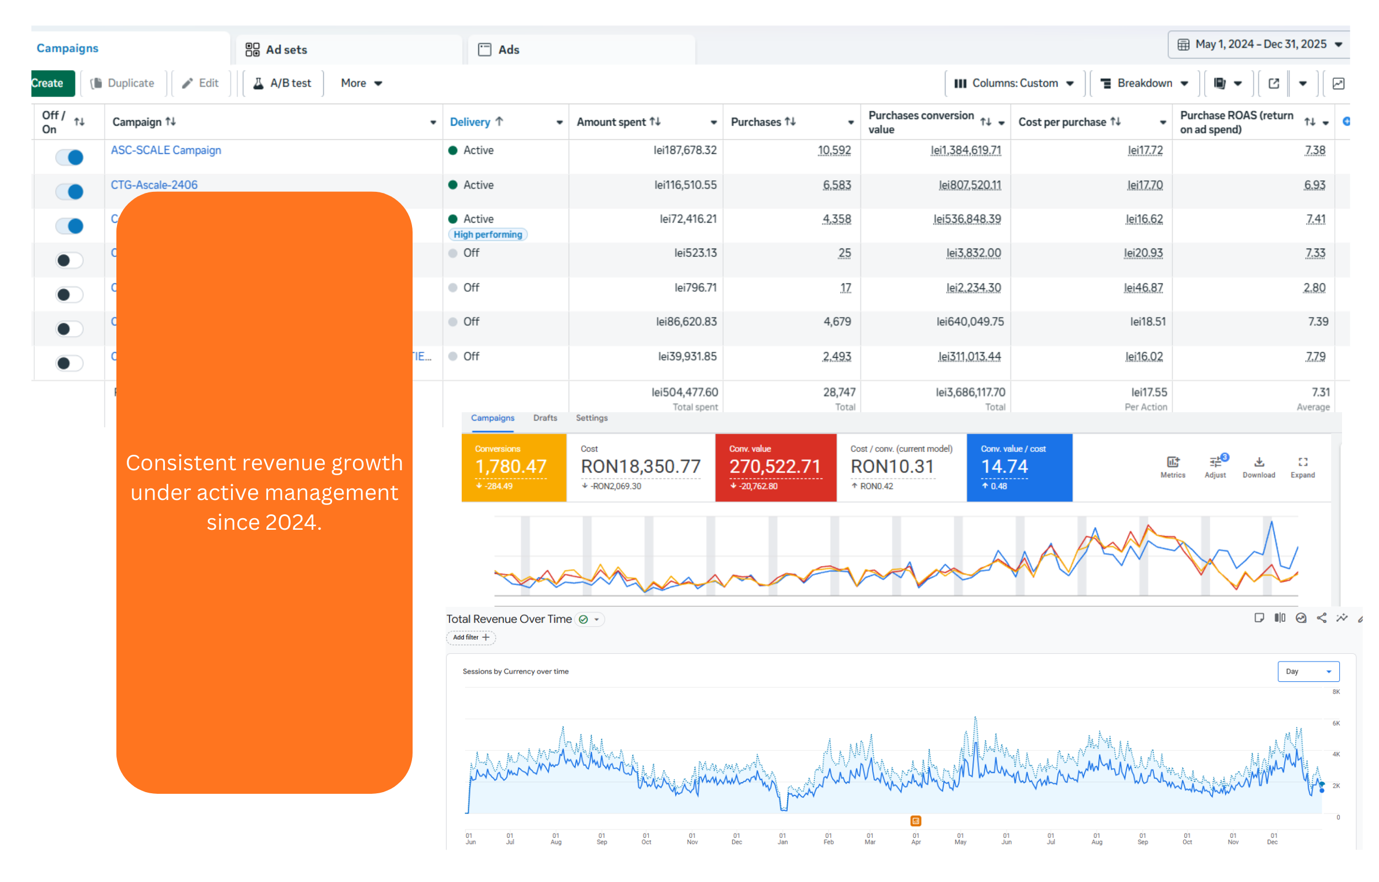The image size is (1379, 882).
Task: Open the ASC-SCALE Campaign link
Action: [165, 150]
